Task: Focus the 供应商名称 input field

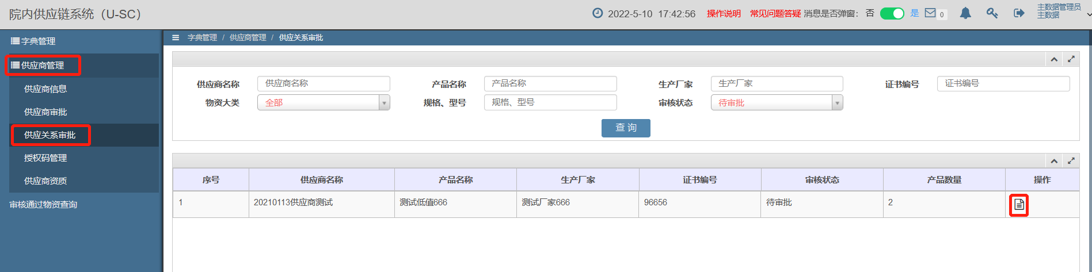Action: click(324, 83)
